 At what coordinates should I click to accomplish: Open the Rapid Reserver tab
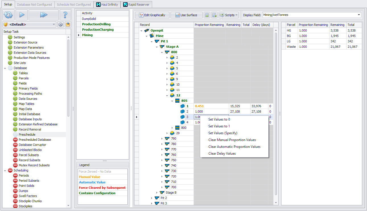[x=136, y=5]
